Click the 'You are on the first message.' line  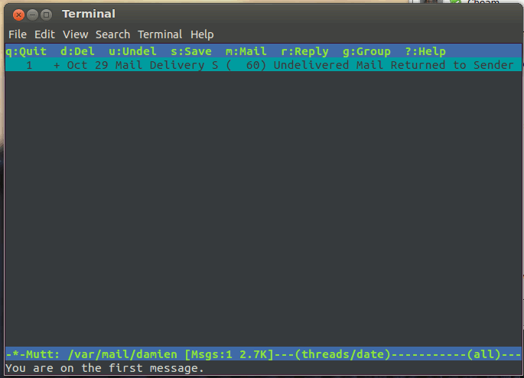[105, 368]
